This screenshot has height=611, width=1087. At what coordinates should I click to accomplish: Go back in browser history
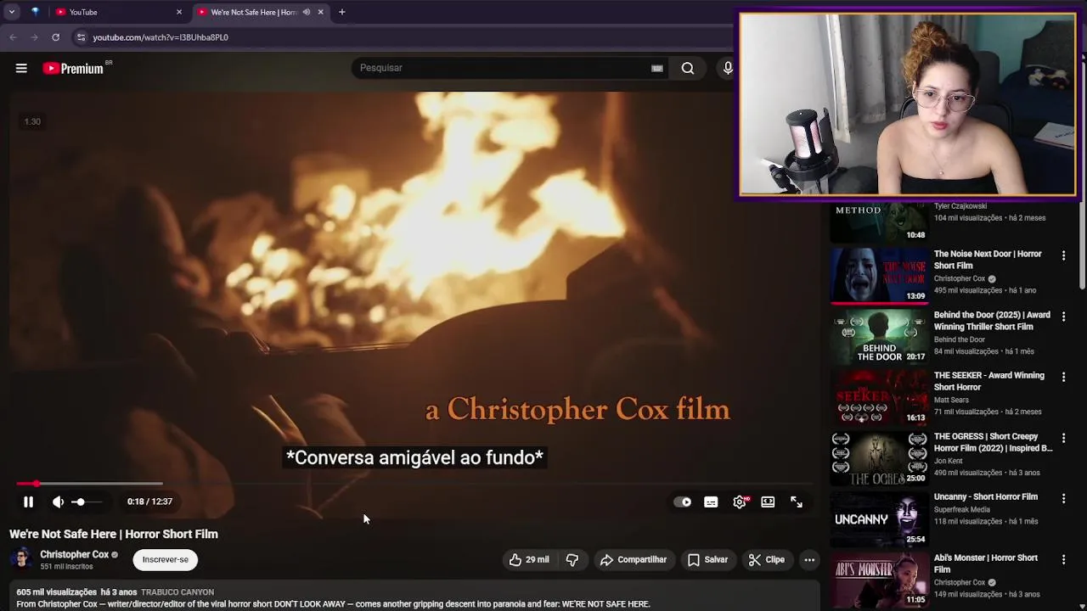pos(13,37)
